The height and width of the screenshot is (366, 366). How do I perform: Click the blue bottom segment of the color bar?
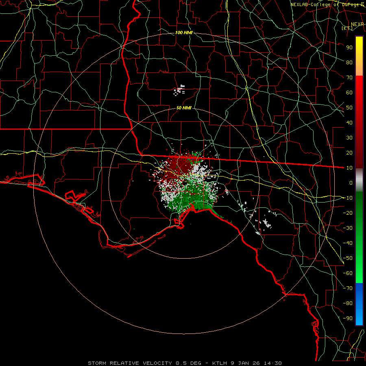point(359,304)
